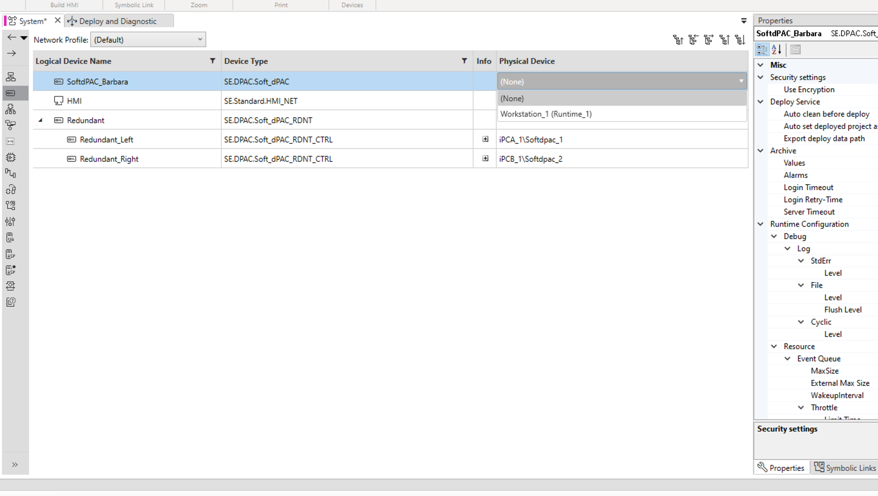Open the network topology view sidebar icon
The image size is (878, 496).
coord(11,77)
